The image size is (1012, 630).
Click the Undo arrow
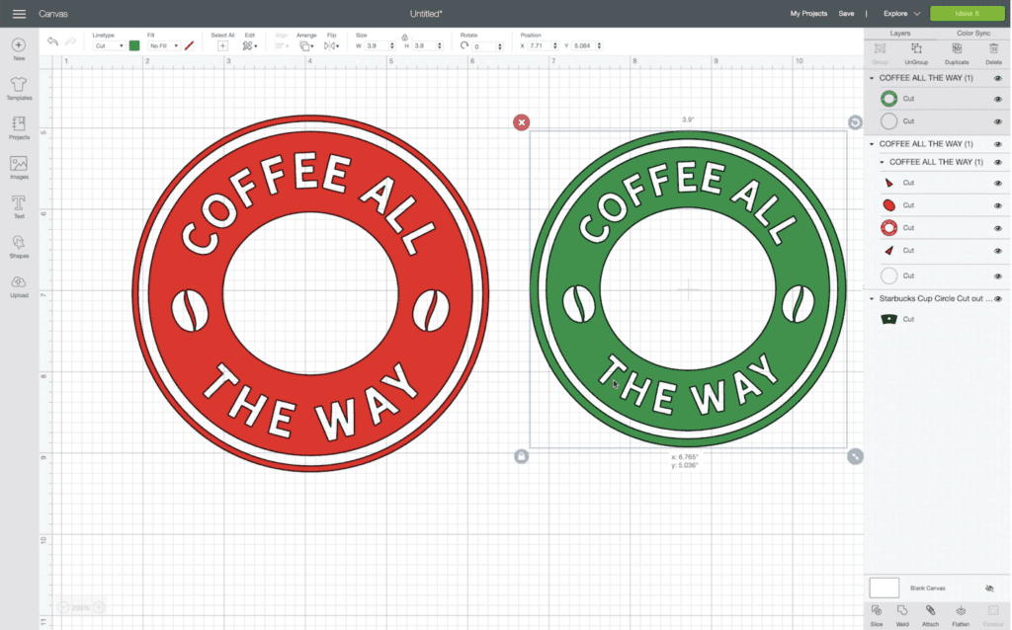[x=52, y=41]
